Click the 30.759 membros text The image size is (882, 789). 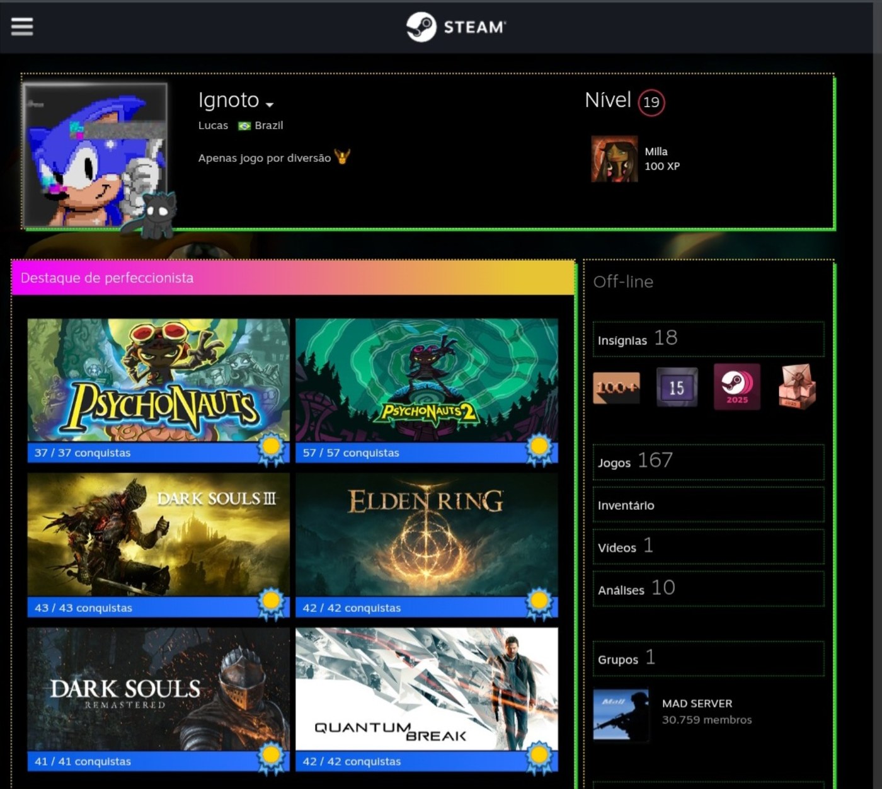707,720
